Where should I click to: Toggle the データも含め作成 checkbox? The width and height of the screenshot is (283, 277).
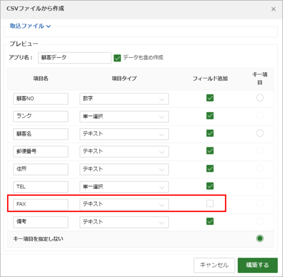pos(117,58)
